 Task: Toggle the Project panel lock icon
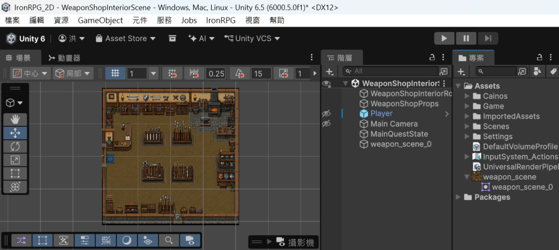(x=540, y=57)
